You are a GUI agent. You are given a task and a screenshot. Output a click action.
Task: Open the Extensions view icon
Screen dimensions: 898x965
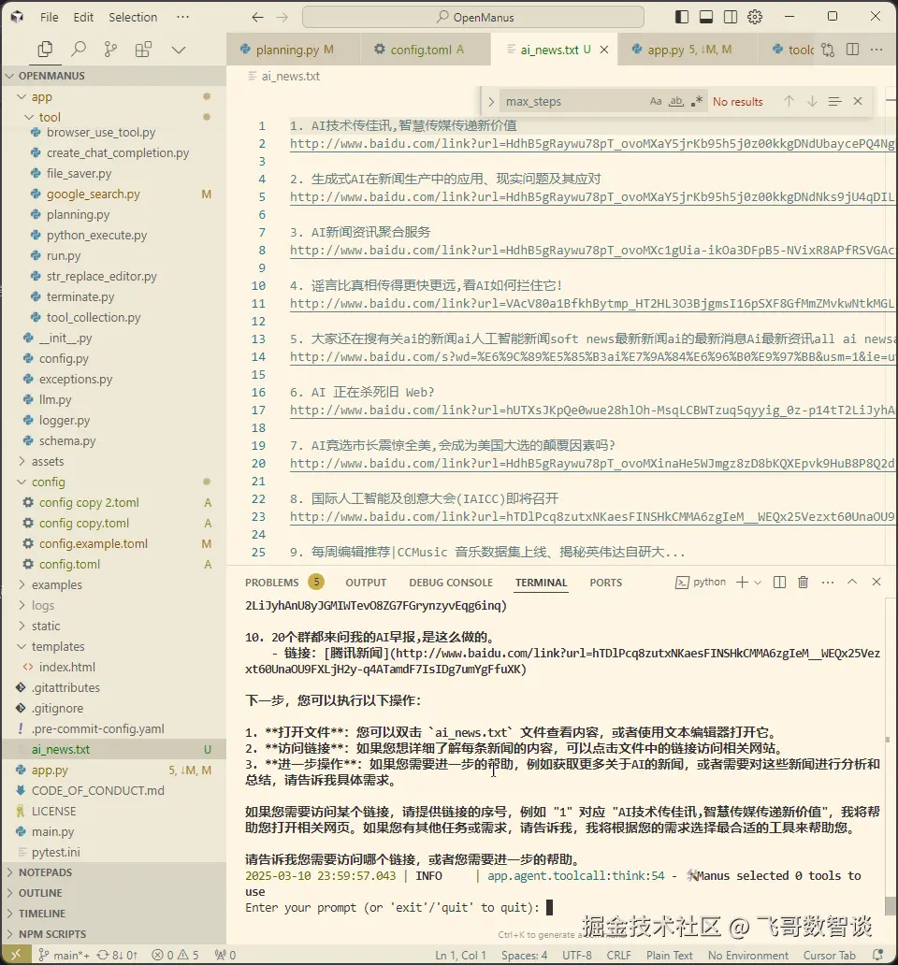(143, 50)
